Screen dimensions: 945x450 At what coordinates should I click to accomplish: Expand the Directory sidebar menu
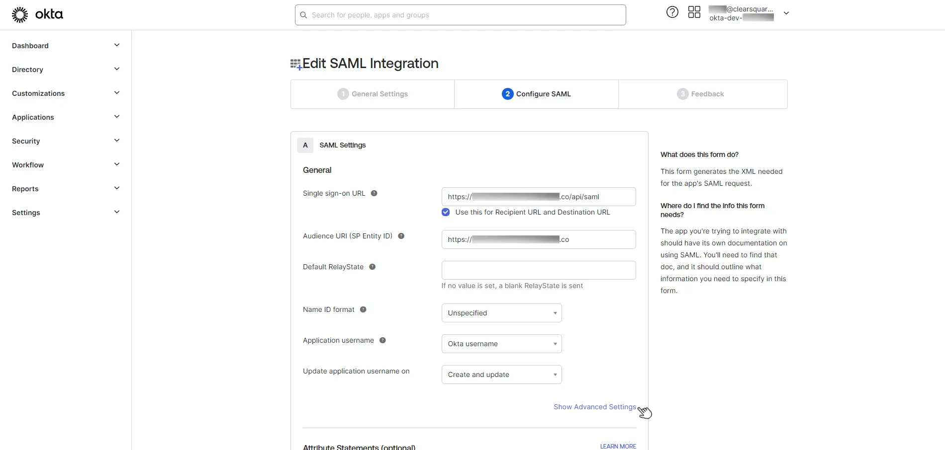66,70
